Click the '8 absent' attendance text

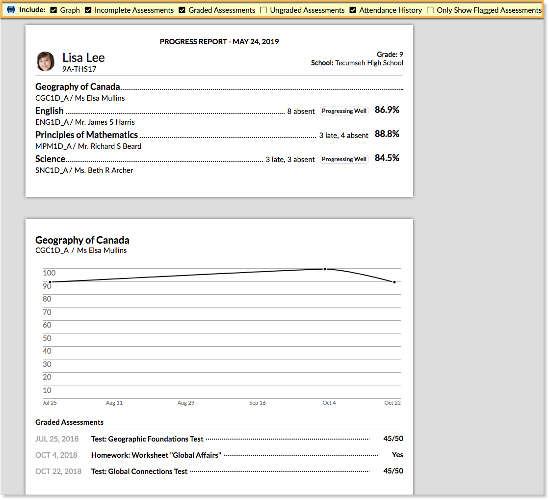click(x=301, y=111)
